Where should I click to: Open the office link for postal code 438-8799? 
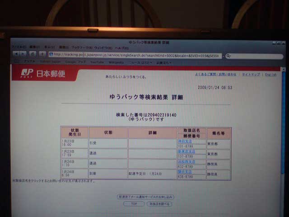click(x=185, y=172)
